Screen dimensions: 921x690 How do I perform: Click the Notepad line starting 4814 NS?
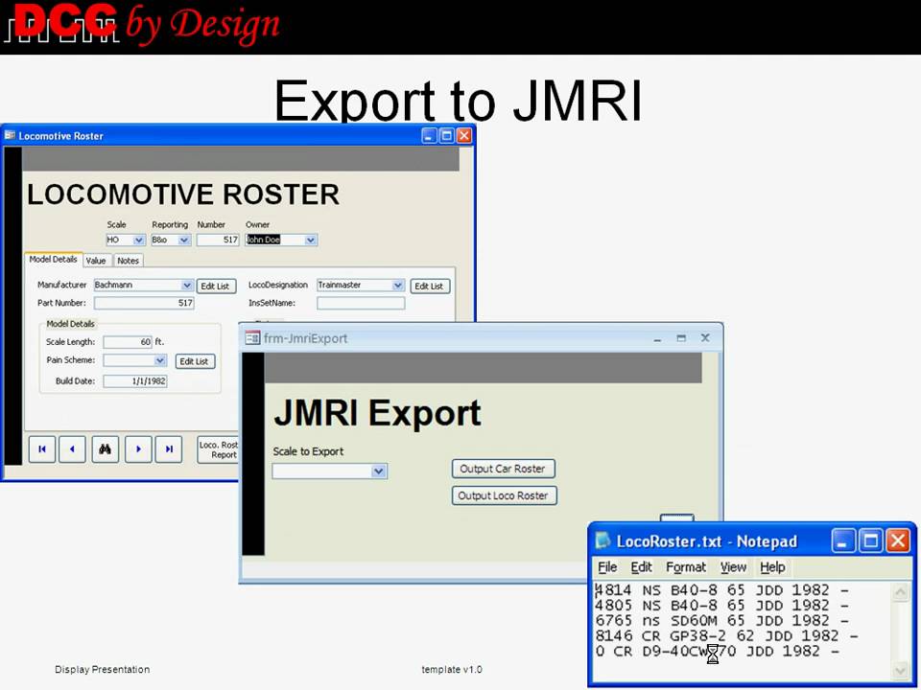(721, 589)
